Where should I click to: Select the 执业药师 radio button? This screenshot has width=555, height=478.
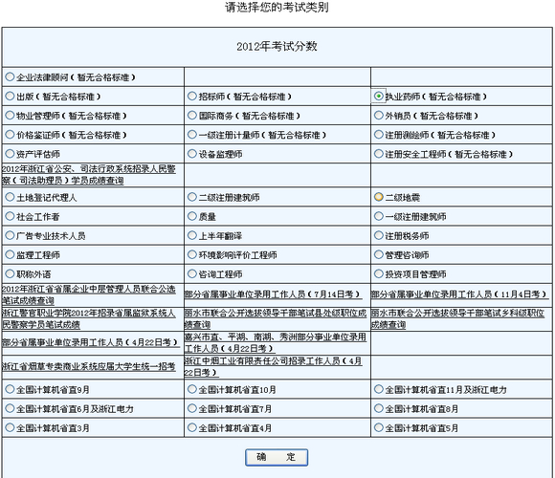point(379,96)
